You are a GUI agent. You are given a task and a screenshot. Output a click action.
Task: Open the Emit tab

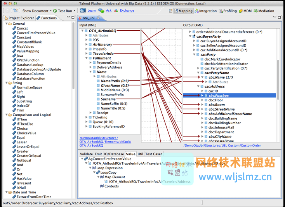tap(98, 154)
